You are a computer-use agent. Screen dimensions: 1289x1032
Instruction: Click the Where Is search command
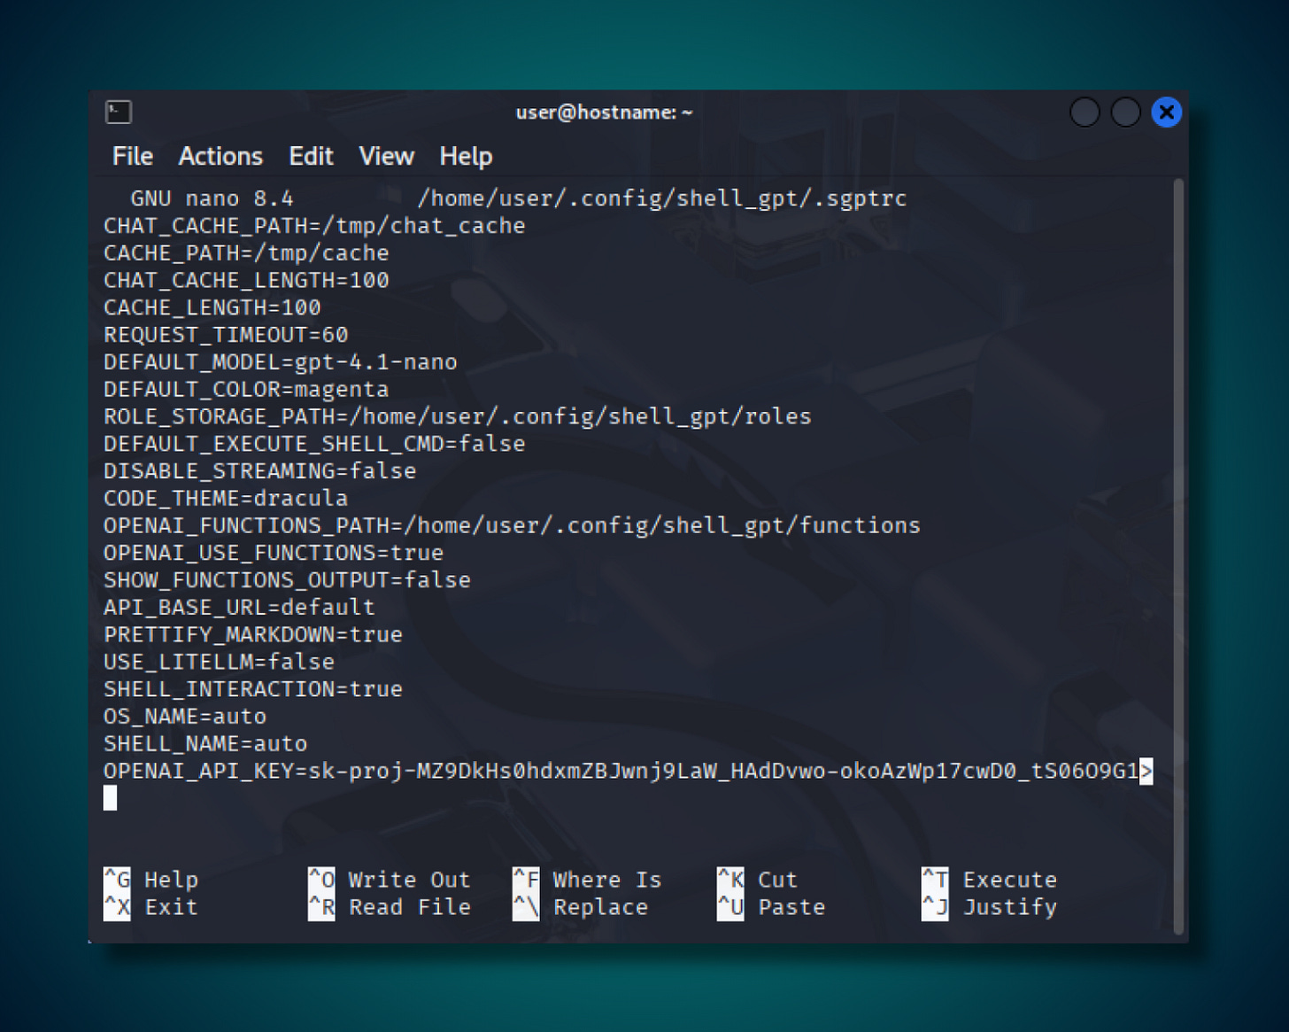pyautogui.click(x=606, y=880)
